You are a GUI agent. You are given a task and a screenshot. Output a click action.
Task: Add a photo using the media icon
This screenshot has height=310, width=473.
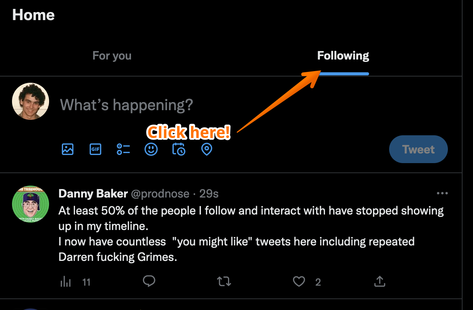pyautogui.click(x=68, y=149)
